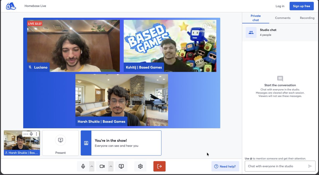Click the chat message input field
Viewport: 319px width, 175px height.
pyautogui.click(x=276, y=166)
